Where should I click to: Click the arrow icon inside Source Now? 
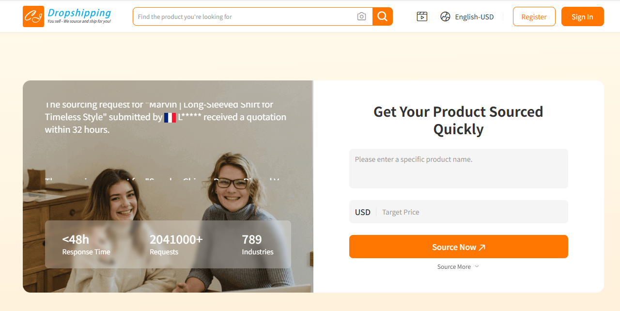point(481,247)
